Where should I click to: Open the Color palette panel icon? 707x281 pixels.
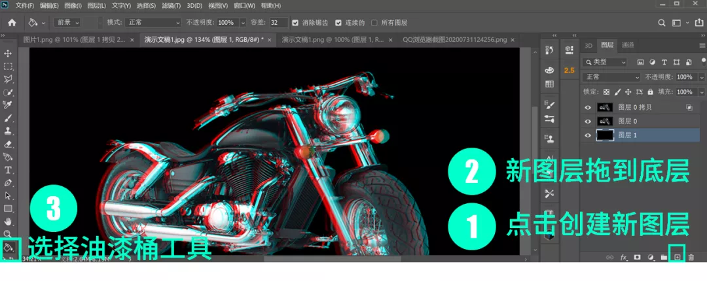tap(549, 71)
